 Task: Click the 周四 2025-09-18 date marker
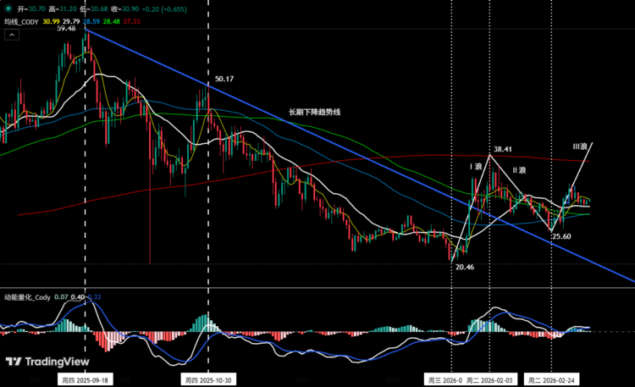[x=86, y=380]
